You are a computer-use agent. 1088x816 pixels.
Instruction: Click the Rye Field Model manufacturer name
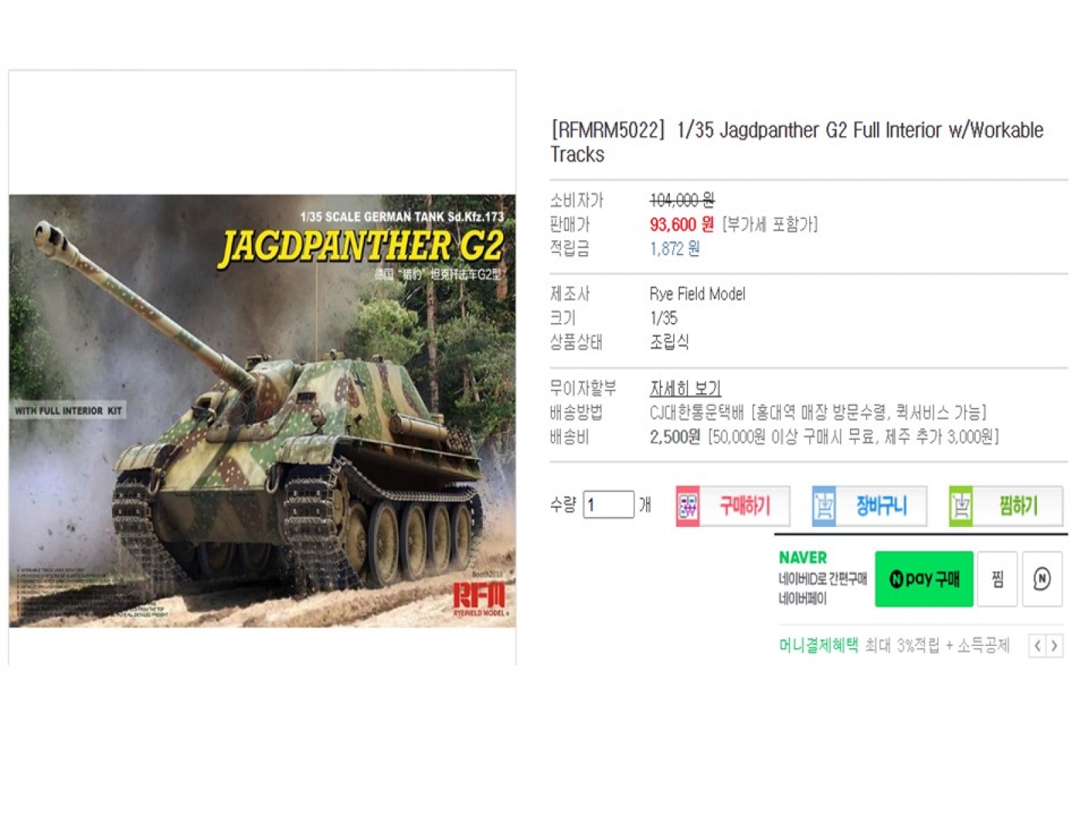pos(698,294)
